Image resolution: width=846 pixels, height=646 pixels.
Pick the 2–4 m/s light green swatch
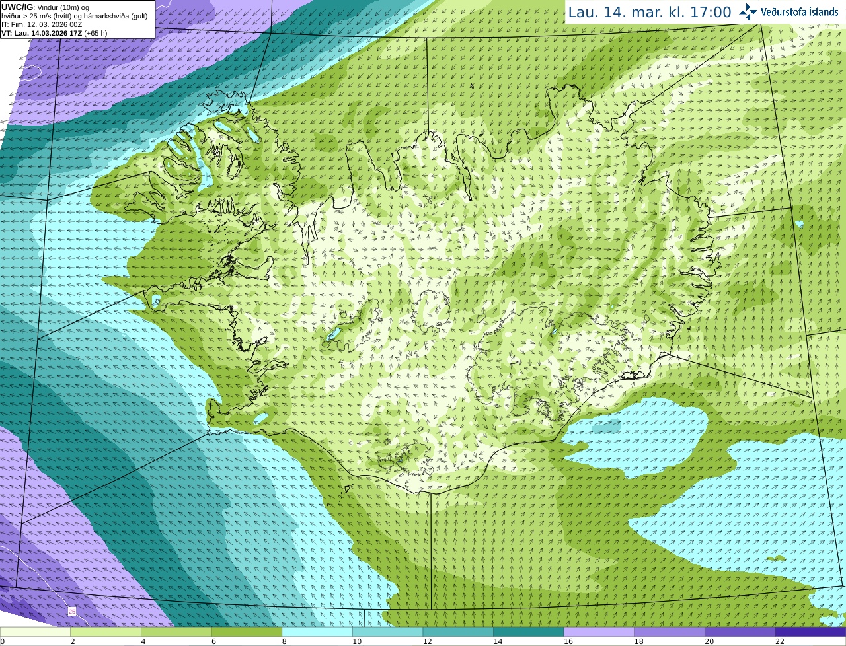tap(106, 632)
